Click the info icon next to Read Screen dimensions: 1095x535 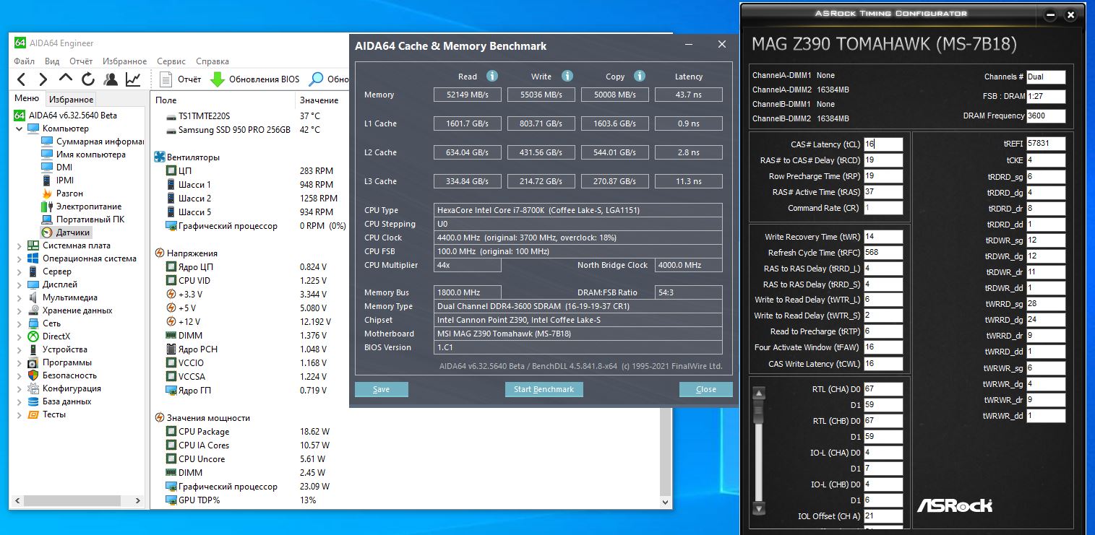pyautogui.click(x=492, y=76)
